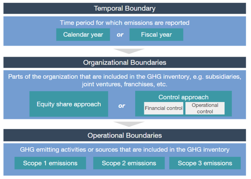Click the arrow below the Temporal Boundary section
Viewport: 251px width, 179px height.
(129, 51)
